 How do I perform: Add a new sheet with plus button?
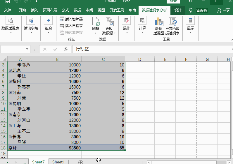click(x=81, y=162)
